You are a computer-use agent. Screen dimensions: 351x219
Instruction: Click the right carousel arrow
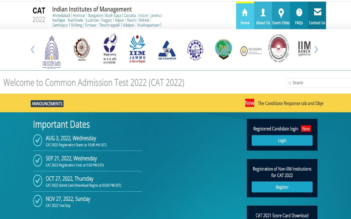(x=316, y=50)
